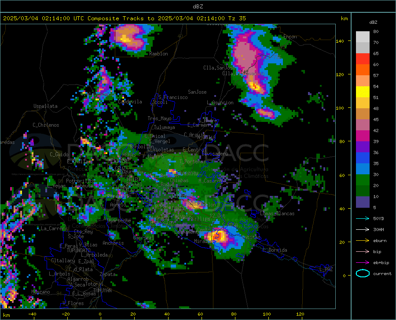396x320 pixels.
Task: Click the TUPUNGATO map label
Action: pos(79,250)
